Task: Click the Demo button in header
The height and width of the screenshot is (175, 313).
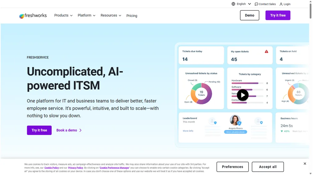Action: coord(249,15)
